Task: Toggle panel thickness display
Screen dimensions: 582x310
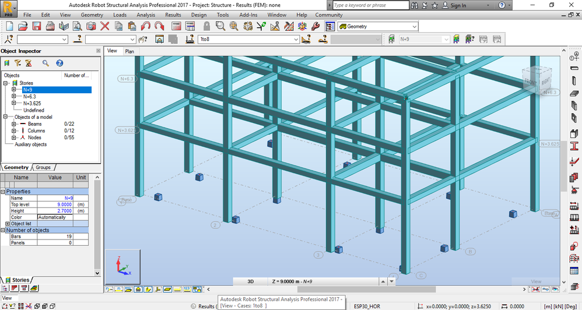Action: (x=167, y=289)
